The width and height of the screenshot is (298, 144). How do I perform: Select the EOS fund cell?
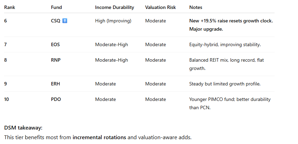(x=55, y=45)
